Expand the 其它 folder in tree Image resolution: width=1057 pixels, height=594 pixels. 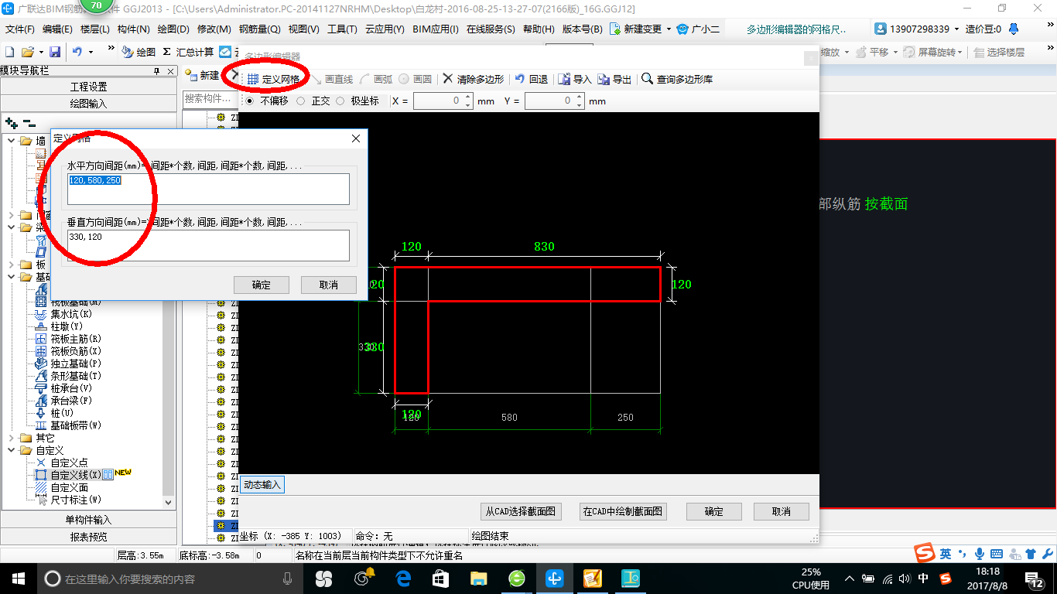(x=12, y=438)
